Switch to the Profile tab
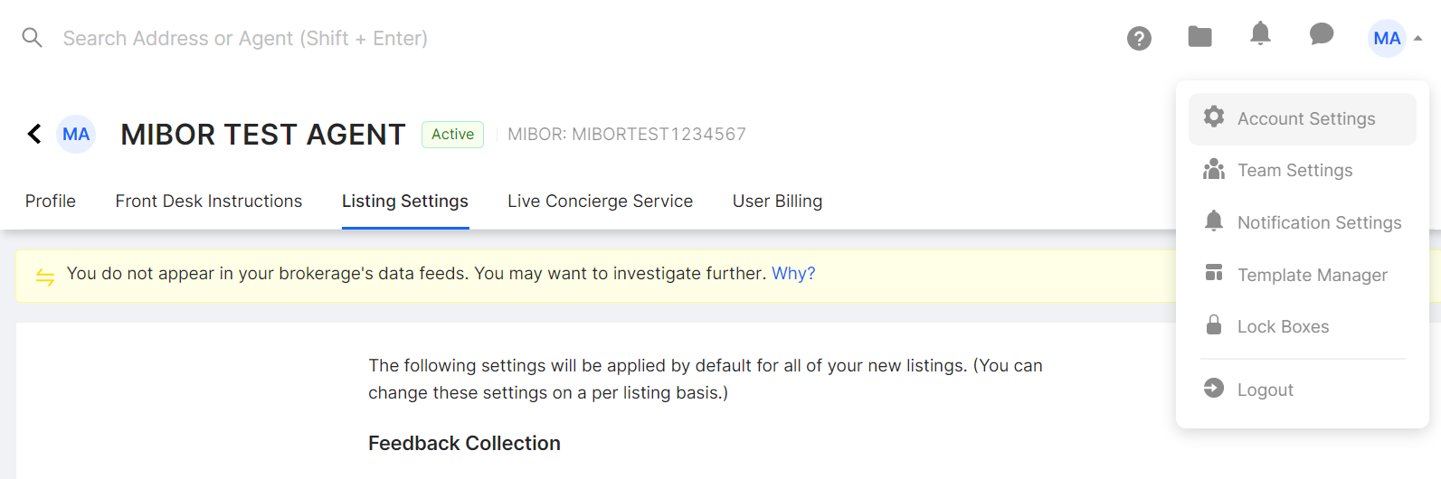1441x479 pixels. click(51, 201)
